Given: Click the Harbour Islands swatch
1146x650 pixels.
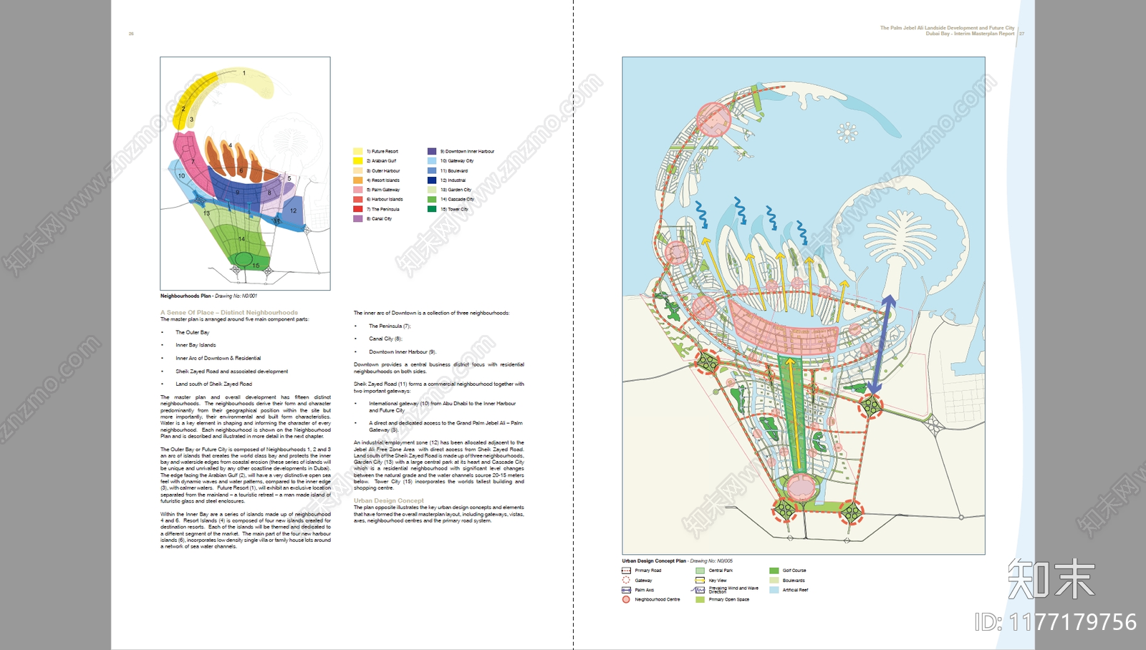Looking at the screenshot, I should pyautogui.click(x=357, y=199).
